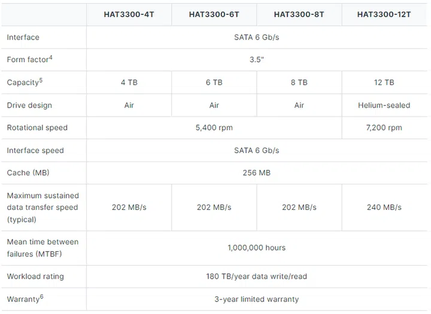Select the Helium-sealed drive design cell
Image resolution: width=431 pixels, height=314 pixels.
(x=384, y=105)
